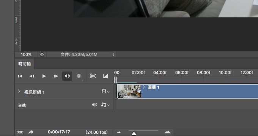
Task: Jump to 12:00f on time ruler
Action: pos(247,73)
